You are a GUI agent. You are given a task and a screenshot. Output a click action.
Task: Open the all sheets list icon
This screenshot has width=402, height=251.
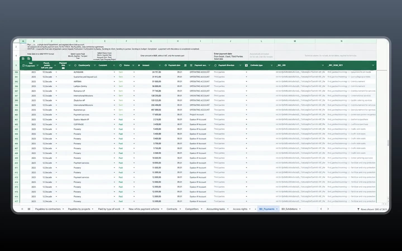[x=29, y=209]
